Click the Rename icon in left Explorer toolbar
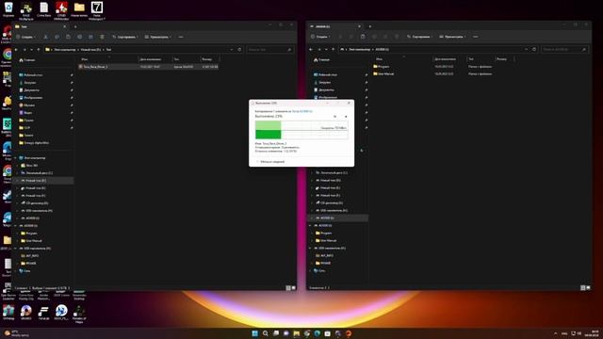This screenshot has width=603, height=339. coord(79,37)
